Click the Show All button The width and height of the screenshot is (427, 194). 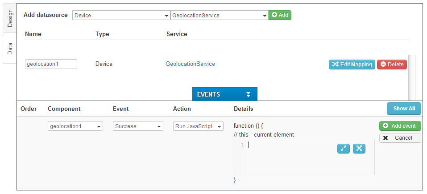click(404, 109)
